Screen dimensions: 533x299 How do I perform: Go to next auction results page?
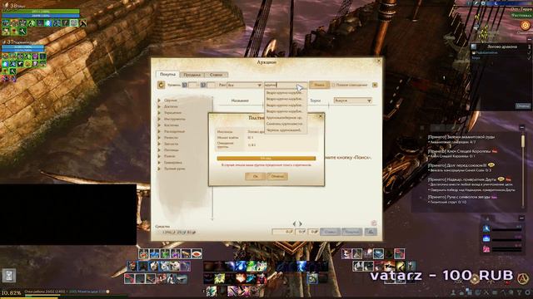(x=300, y=223)
